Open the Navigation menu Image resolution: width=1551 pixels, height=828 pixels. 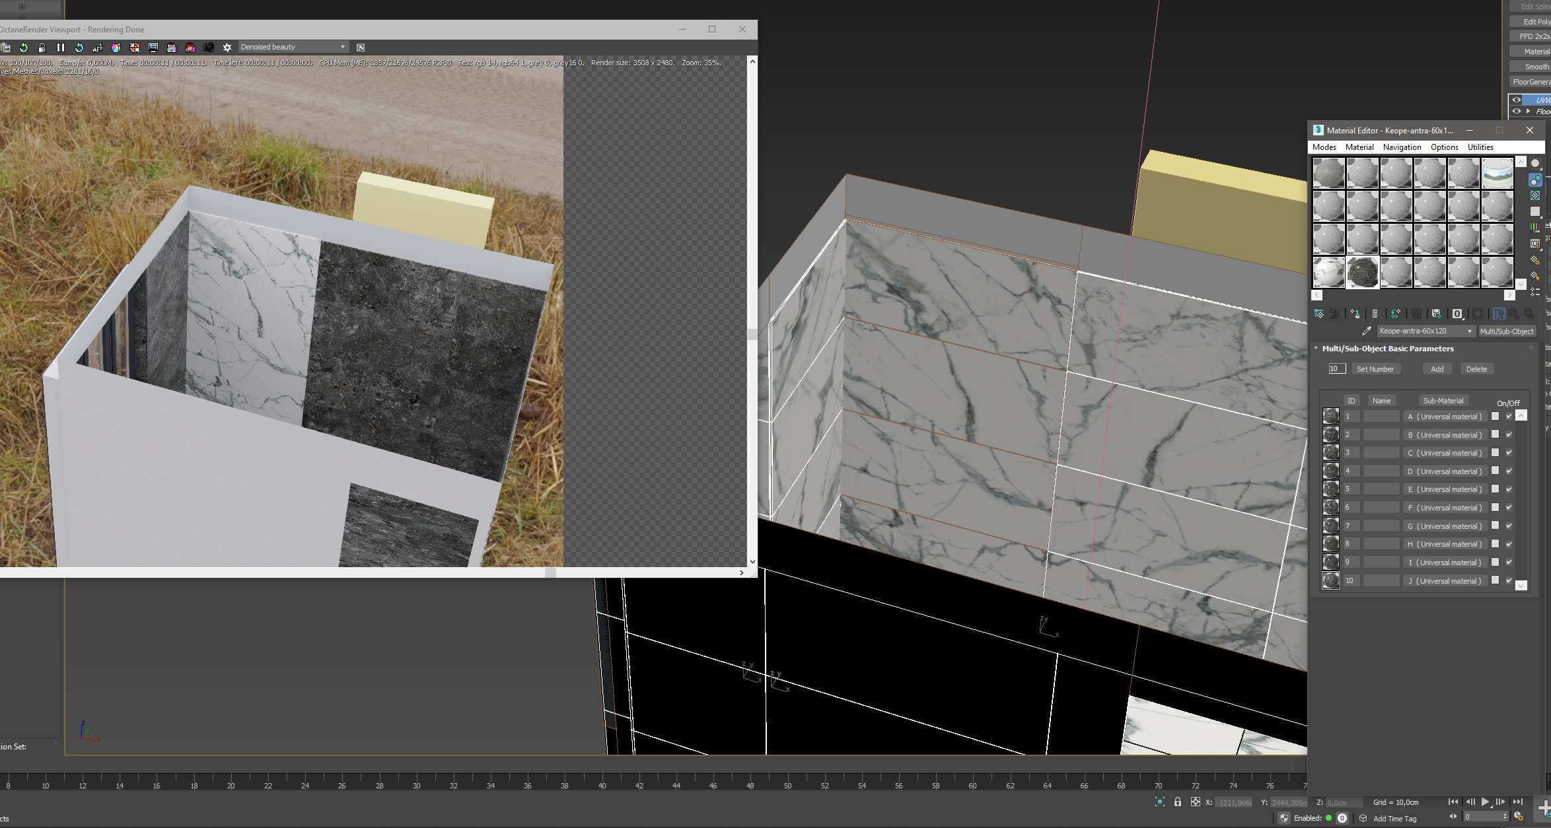coord(1402,147)
